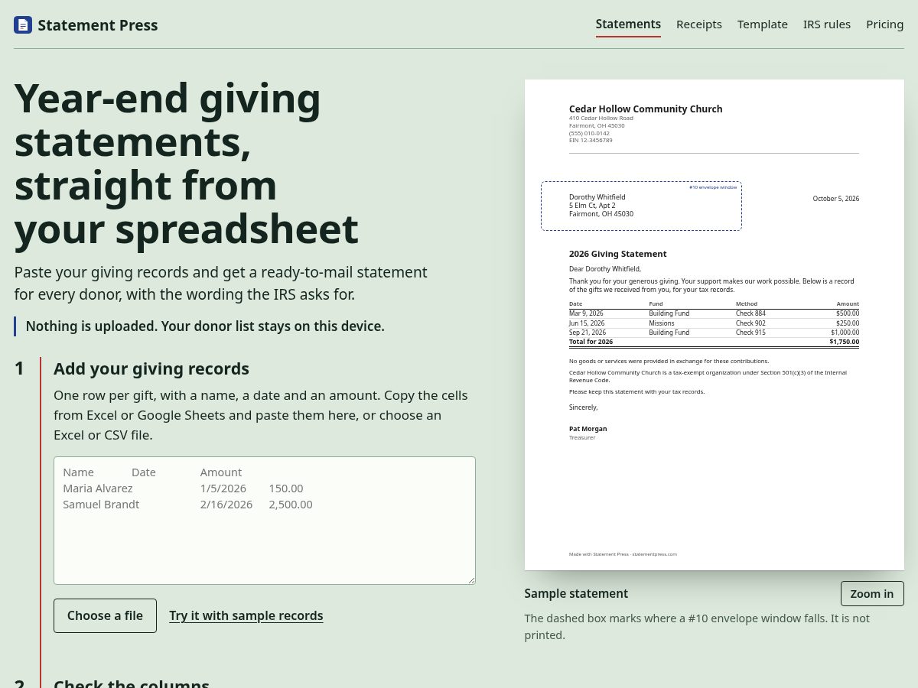View the IRS rules page
Image resolution: width=918 pixels, height=688 pixels.
pos(827,24)
